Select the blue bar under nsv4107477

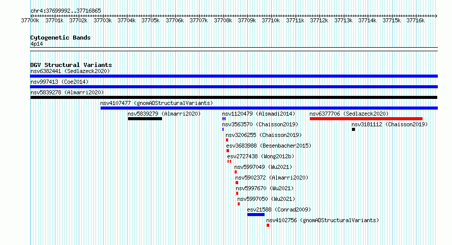click(269, 108)
